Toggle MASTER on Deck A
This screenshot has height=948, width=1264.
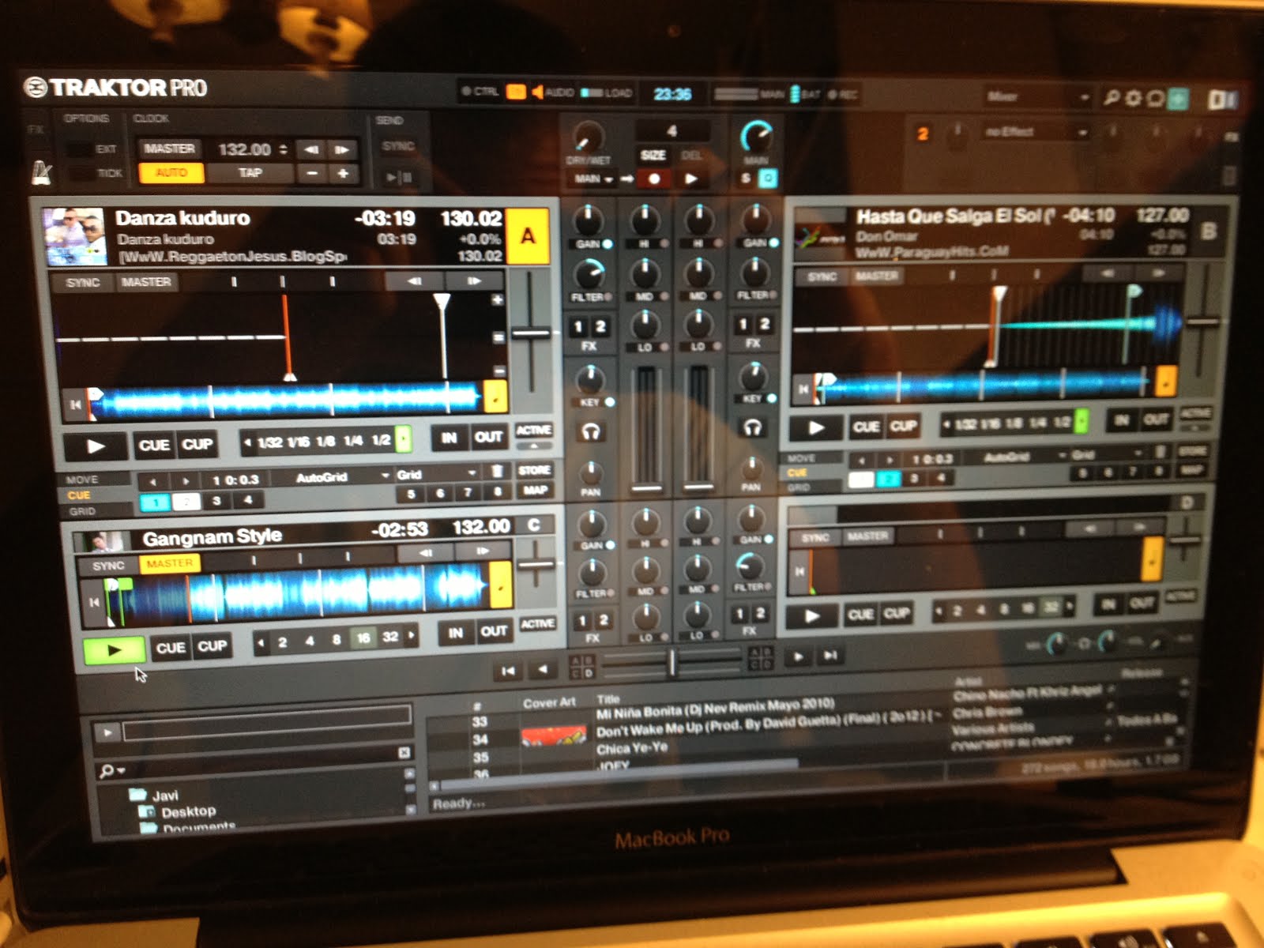point(146,282)
